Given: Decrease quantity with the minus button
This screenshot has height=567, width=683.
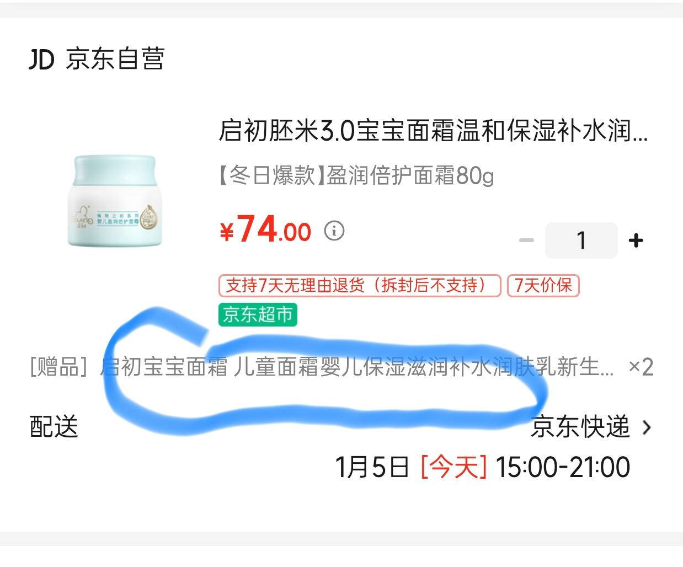Looking at the screenshot, I should pyautogui.click(x=526, y=240).
